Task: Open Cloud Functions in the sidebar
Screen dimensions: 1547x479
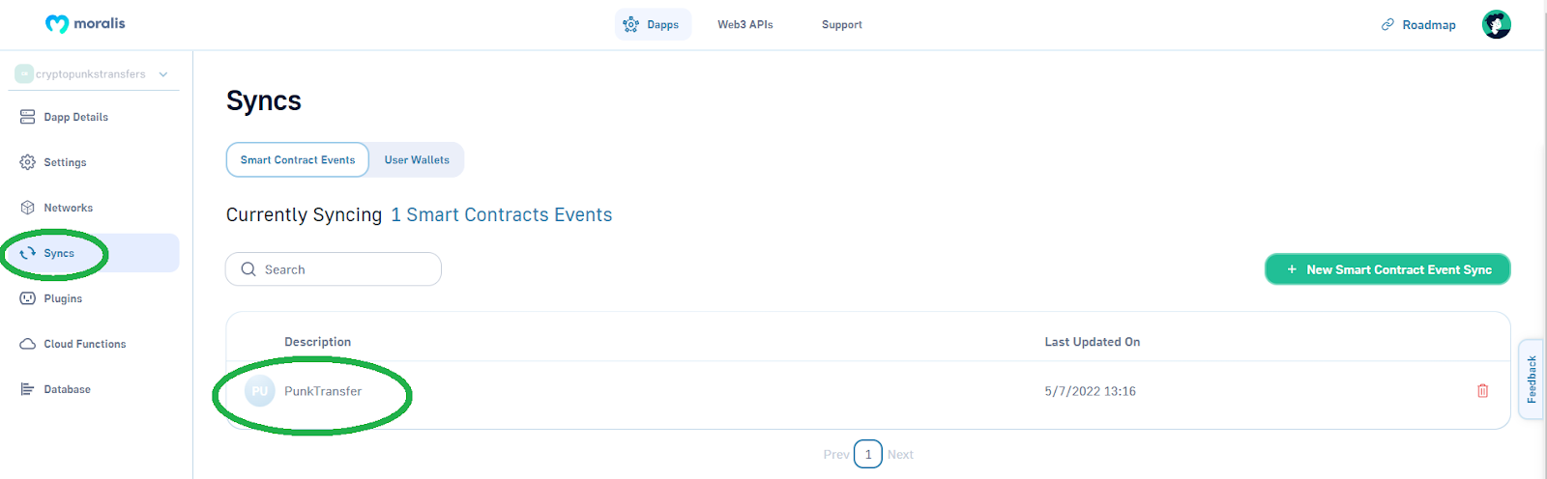Action: point(85,344)
